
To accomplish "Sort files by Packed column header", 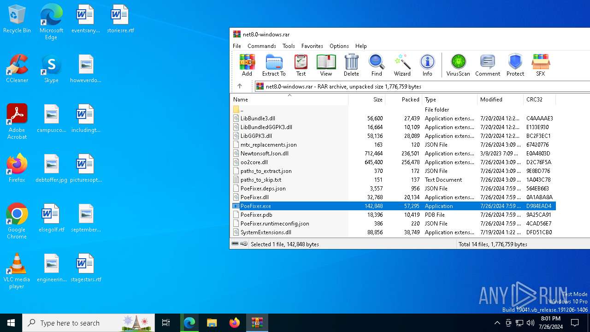I will pos(404,100).
